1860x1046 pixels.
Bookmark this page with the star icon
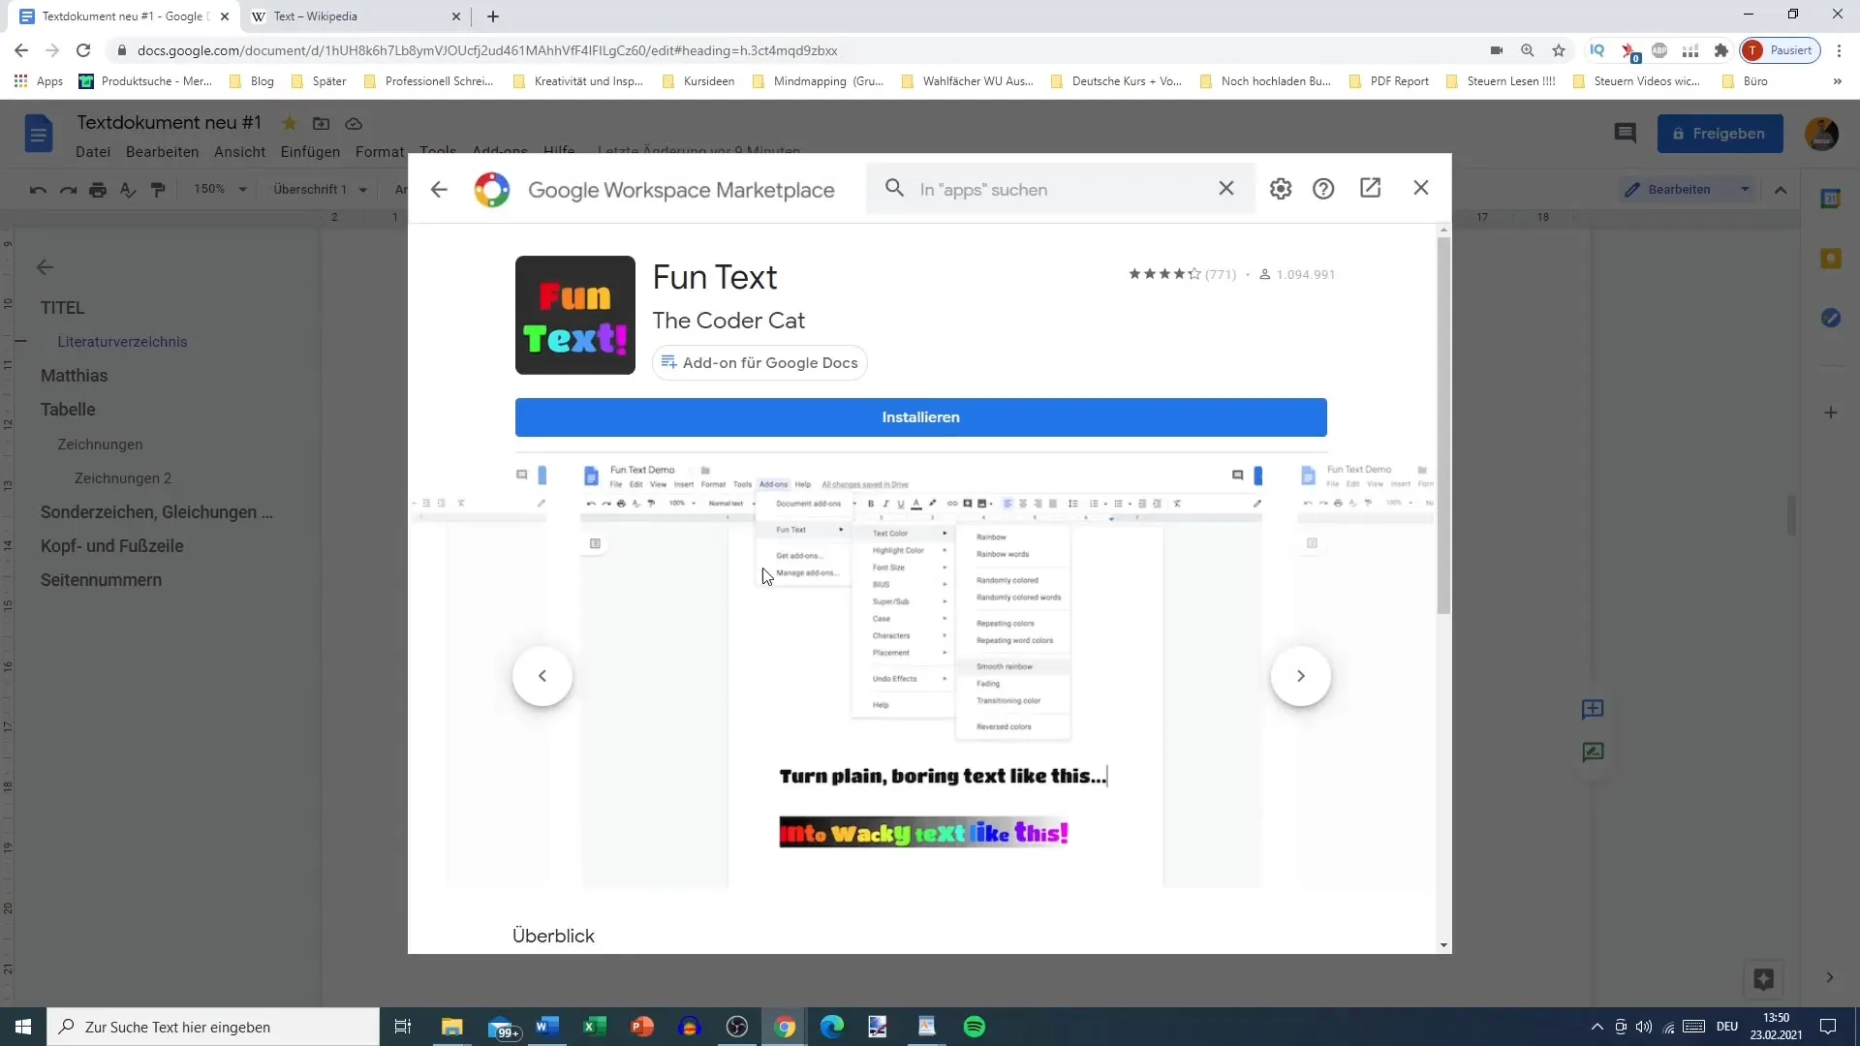pos(1559,50)
